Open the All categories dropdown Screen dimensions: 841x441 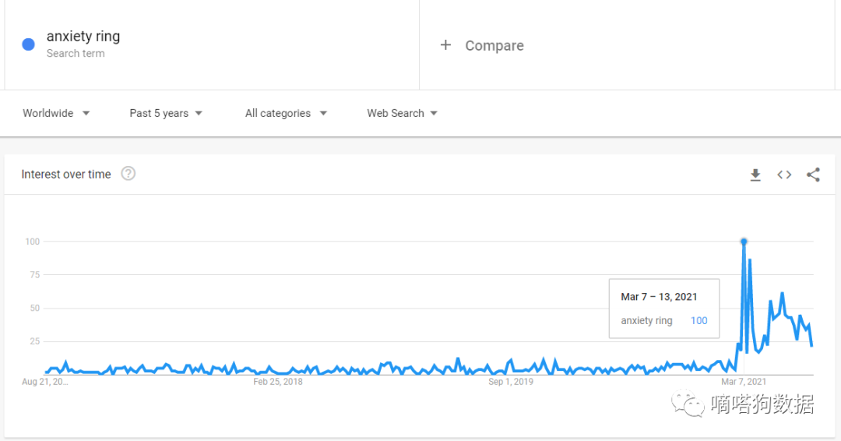tap(286, 113)
